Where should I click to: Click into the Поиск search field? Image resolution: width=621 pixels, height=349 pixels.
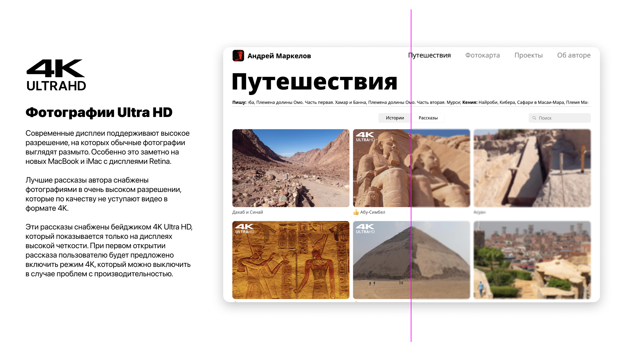[563, 118]
